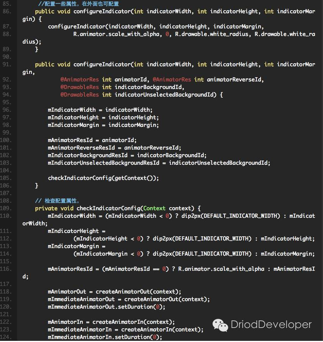The height and width of the screenshot is (342, 323).
Task: Click 'checkIndicatorConfig(getContext());' call
Action: 103,178
